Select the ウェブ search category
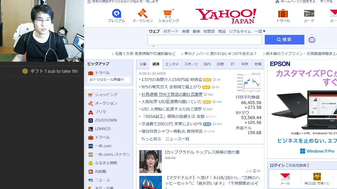Screen dimensions: 337x189 click(x=154, y=31)
